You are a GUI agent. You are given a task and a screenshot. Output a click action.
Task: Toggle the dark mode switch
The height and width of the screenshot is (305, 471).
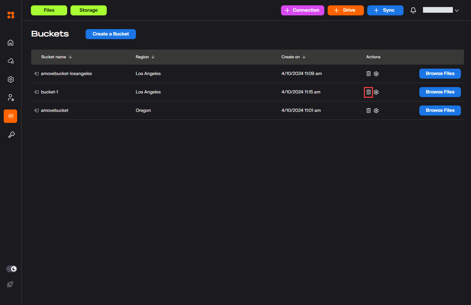12,269
